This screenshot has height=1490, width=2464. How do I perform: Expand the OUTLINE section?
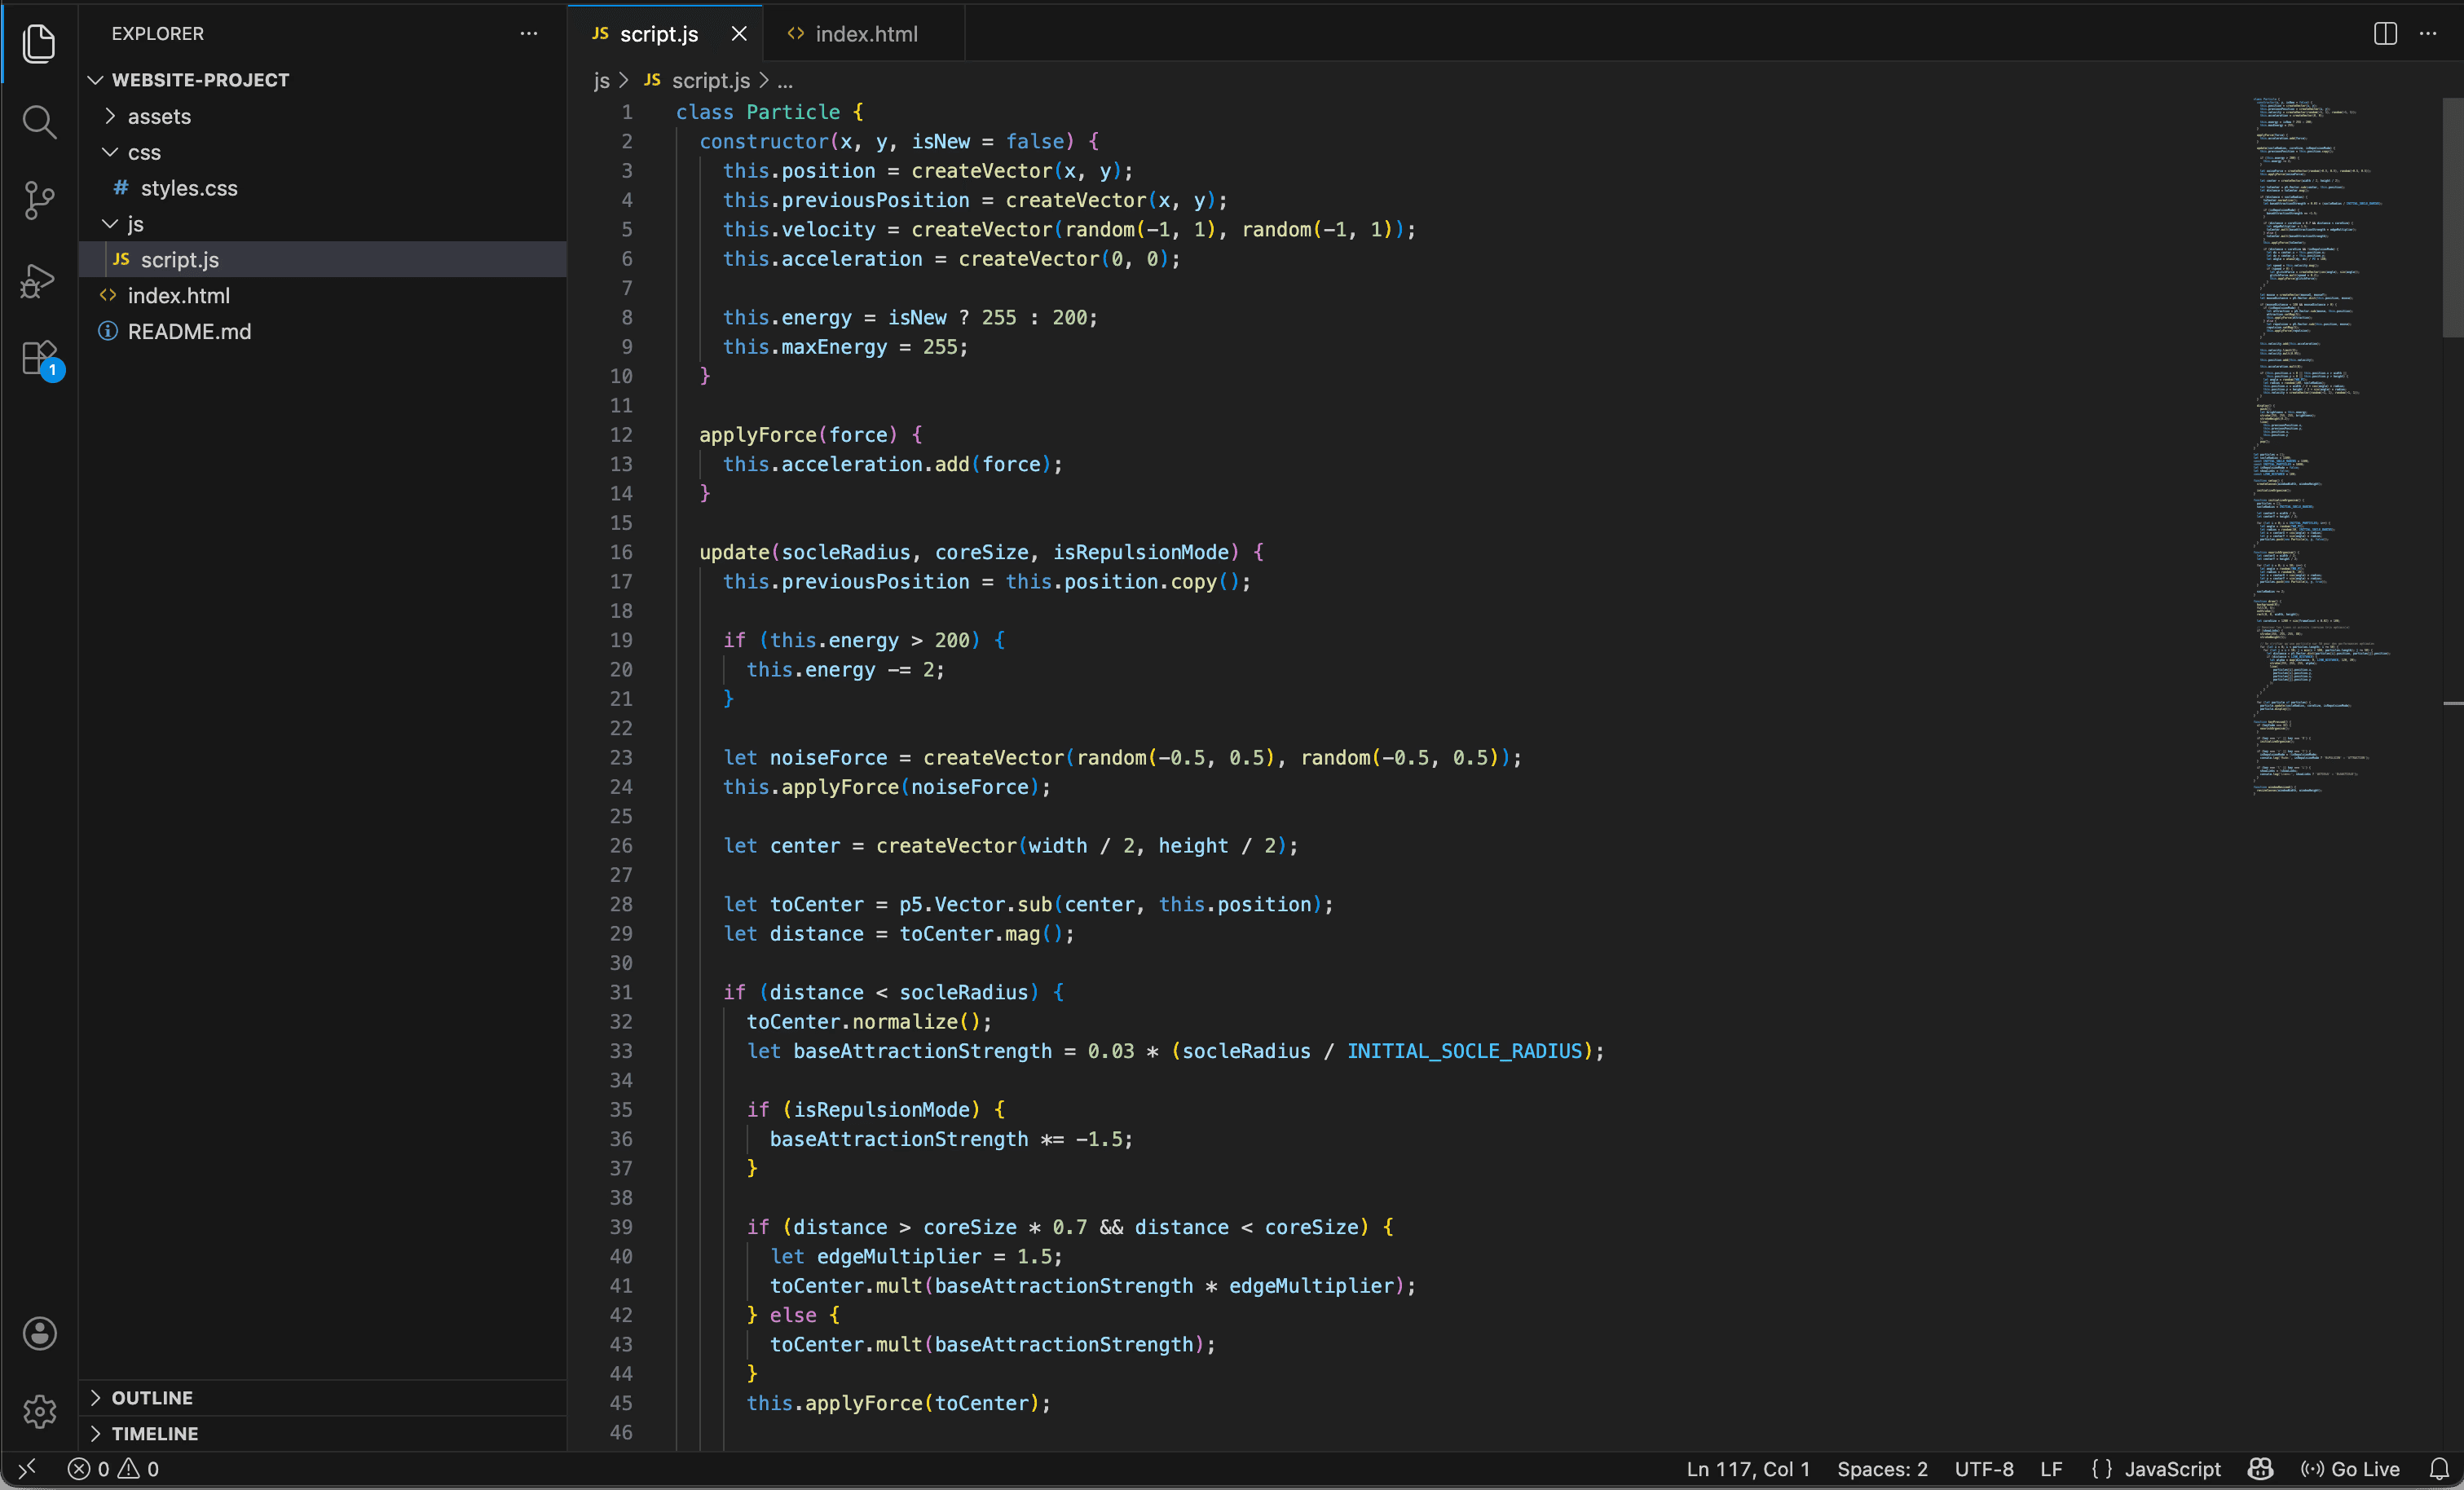pos(152,1397)
